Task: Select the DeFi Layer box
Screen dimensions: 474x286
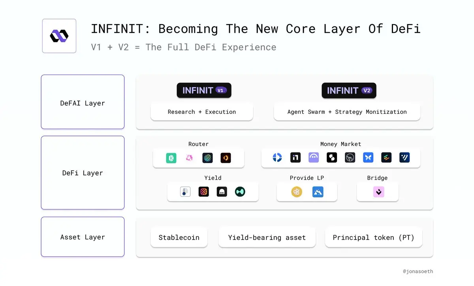Action: coord(83,173)
